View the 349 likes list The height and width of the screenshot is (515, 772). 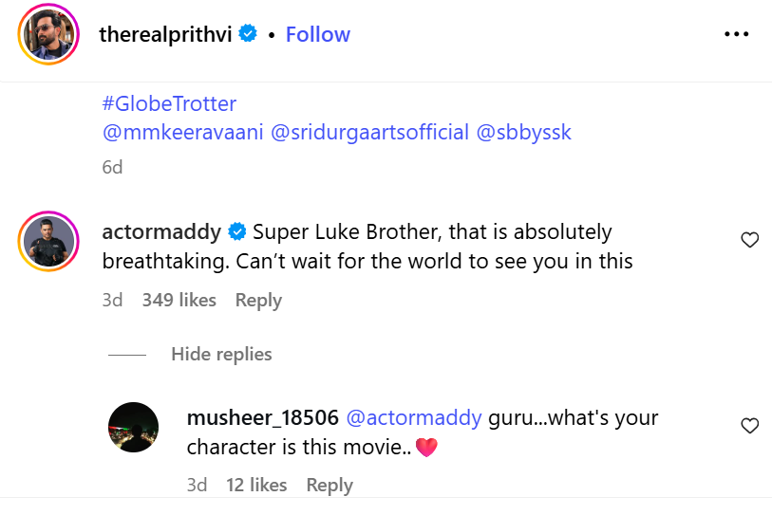179,300
